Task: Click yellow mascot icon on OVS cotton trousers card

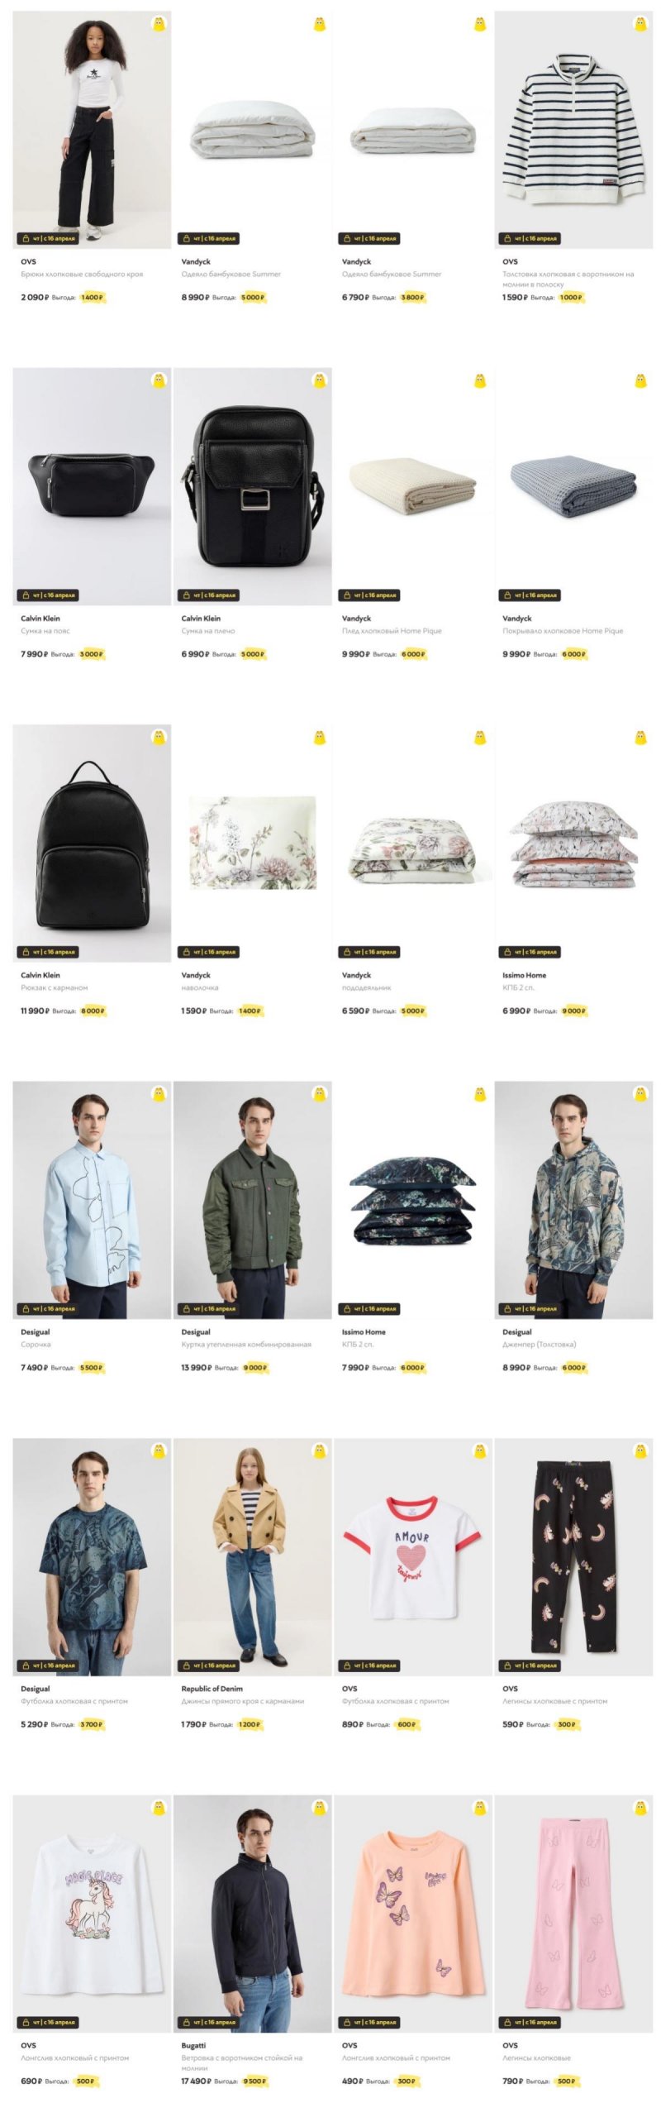Action: (x=159, y=24)
